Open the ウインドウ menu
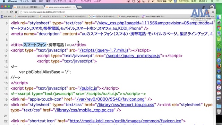Screen dimensions: 222x125 click(x=86, y=1)
